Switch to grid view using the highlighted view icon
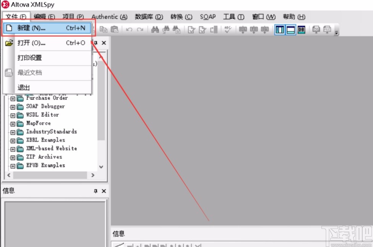The image size is (373, 247). tap(280, 29)
